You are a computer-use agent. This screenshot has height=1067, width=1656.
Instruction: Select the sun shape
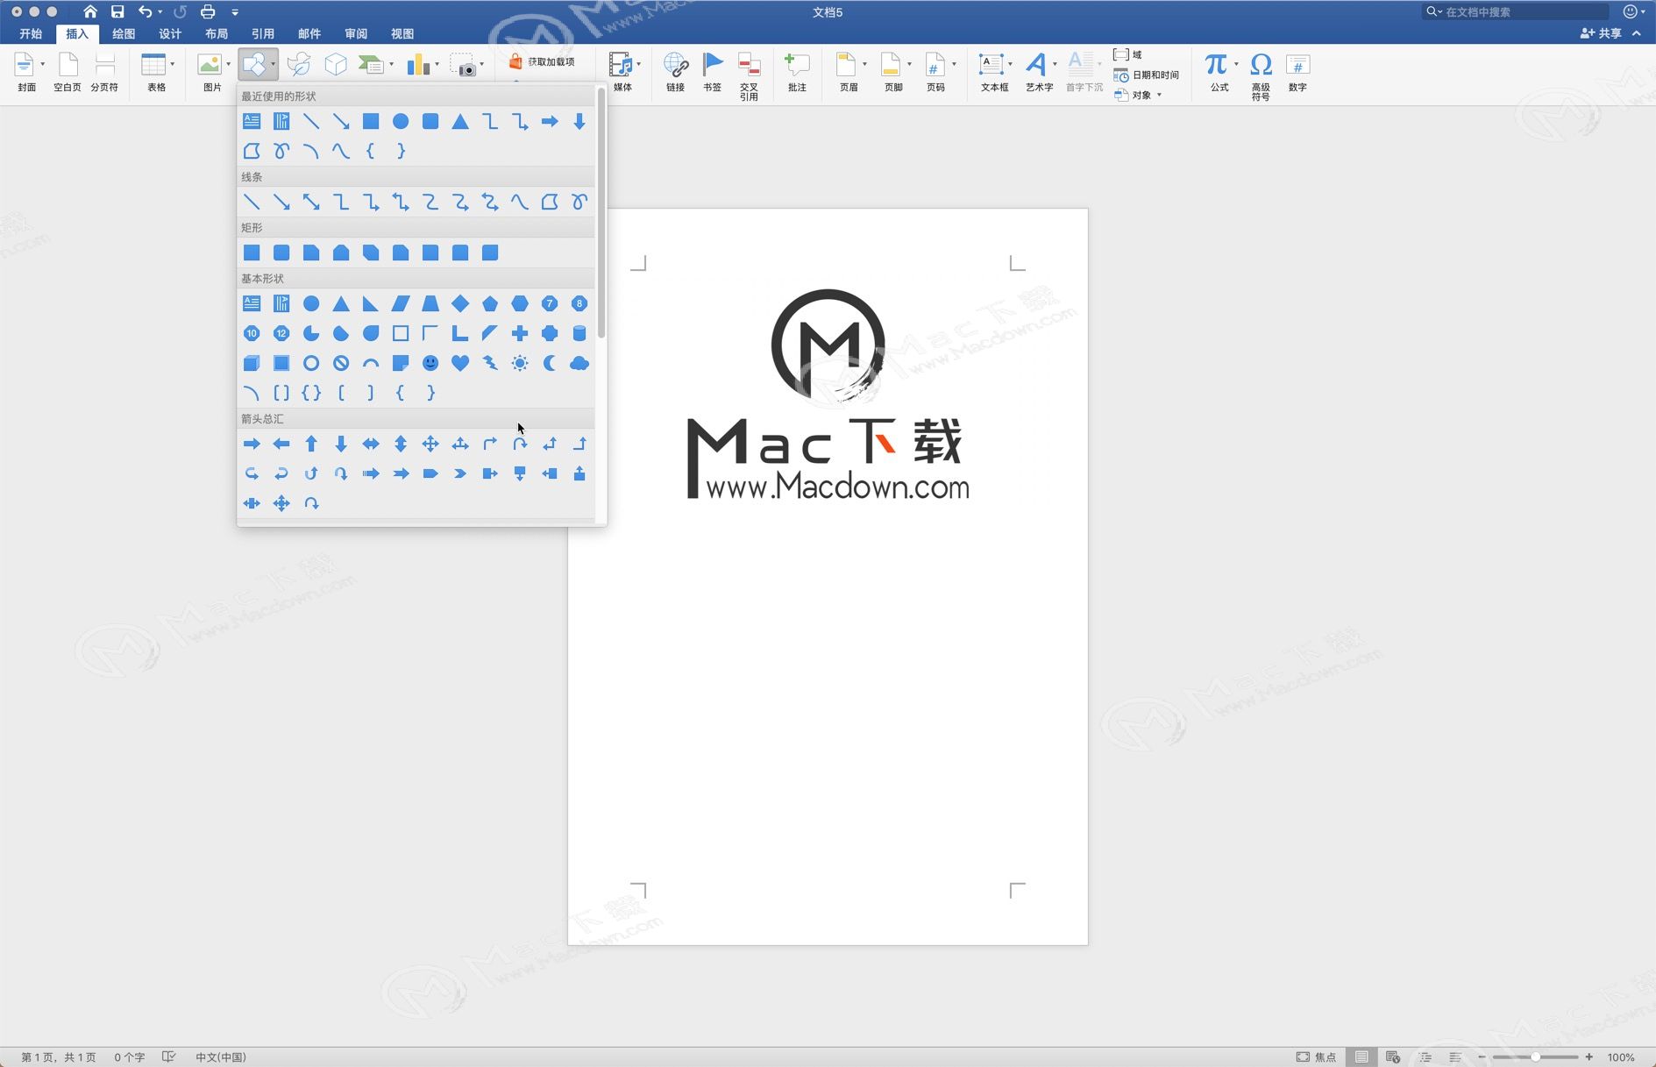point(520,363)
